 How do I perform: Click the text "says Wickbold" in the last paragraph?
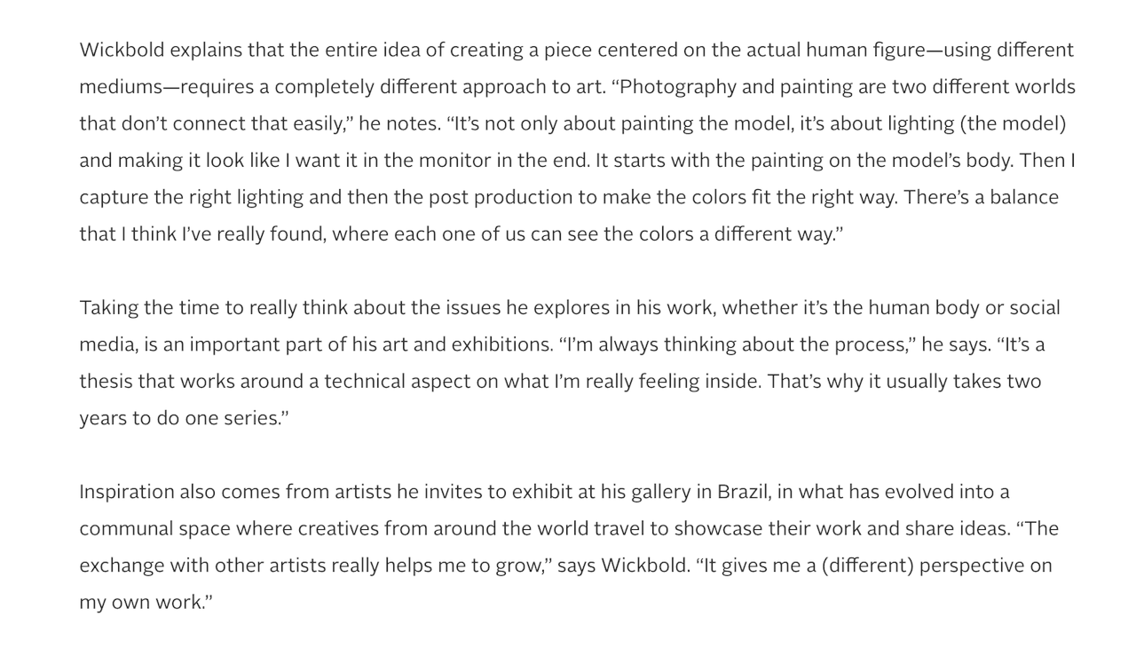point(623,565)
